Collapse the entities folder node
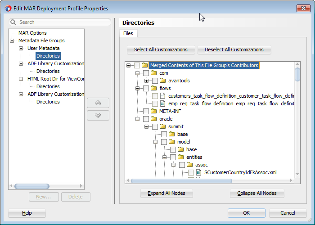 (x=165, y=157)
